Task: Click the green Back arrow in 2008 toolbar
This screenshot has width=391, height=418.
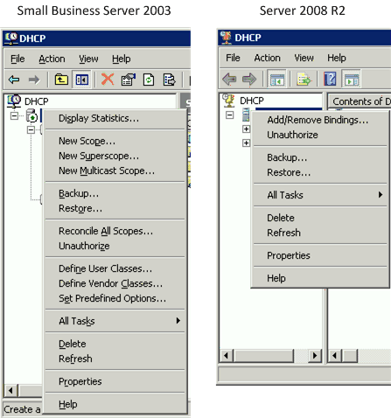Action: [x=229, y=79]
